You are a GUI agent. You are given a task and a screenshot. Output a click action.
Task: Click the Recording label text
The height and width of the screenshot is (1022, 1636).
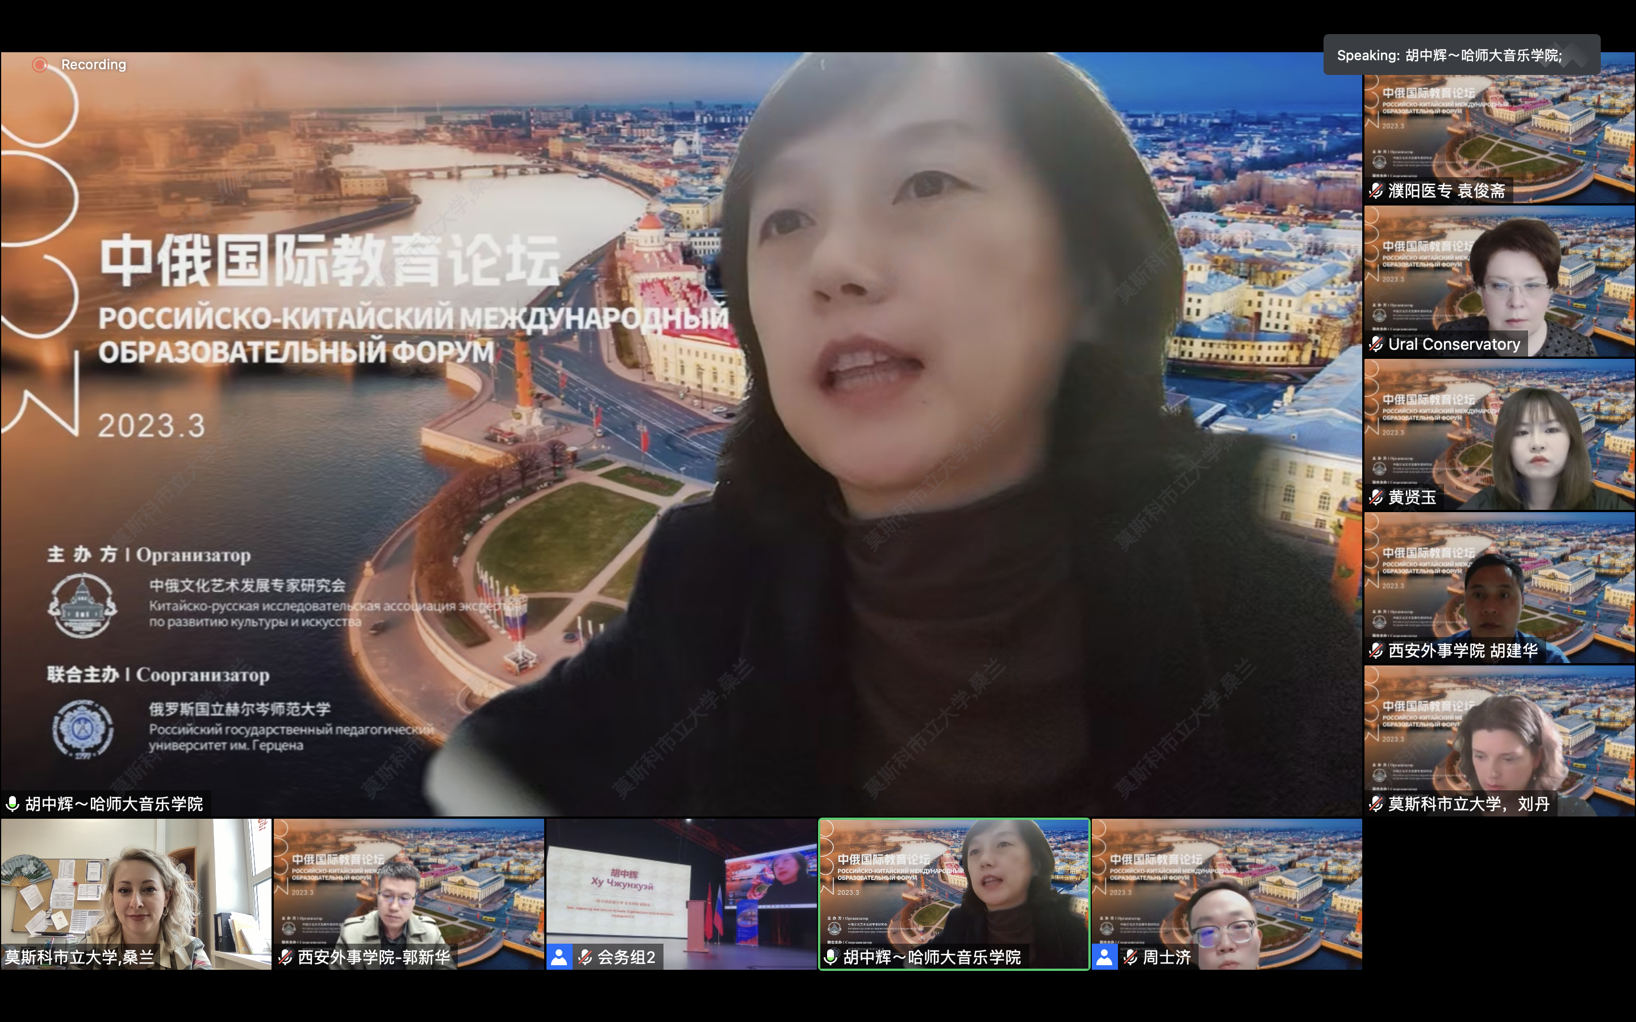(x=93, y=64)
